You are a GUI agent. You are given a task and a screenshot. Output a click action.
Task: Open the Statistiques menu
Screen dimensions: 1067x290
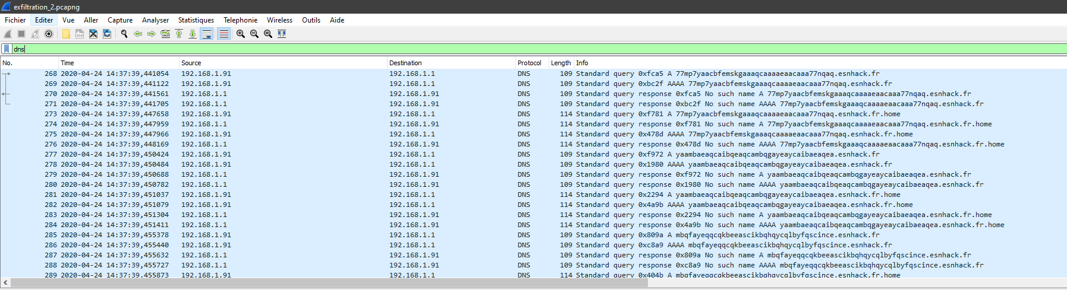(196, 20)
